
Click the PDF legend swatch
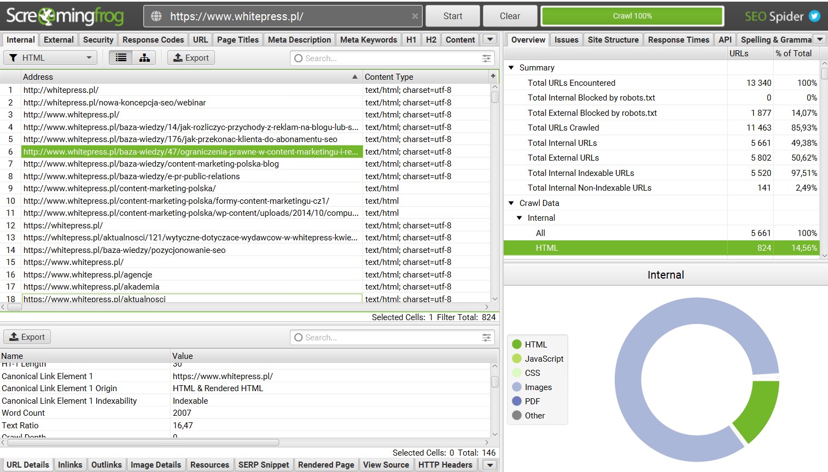point(517,401)
